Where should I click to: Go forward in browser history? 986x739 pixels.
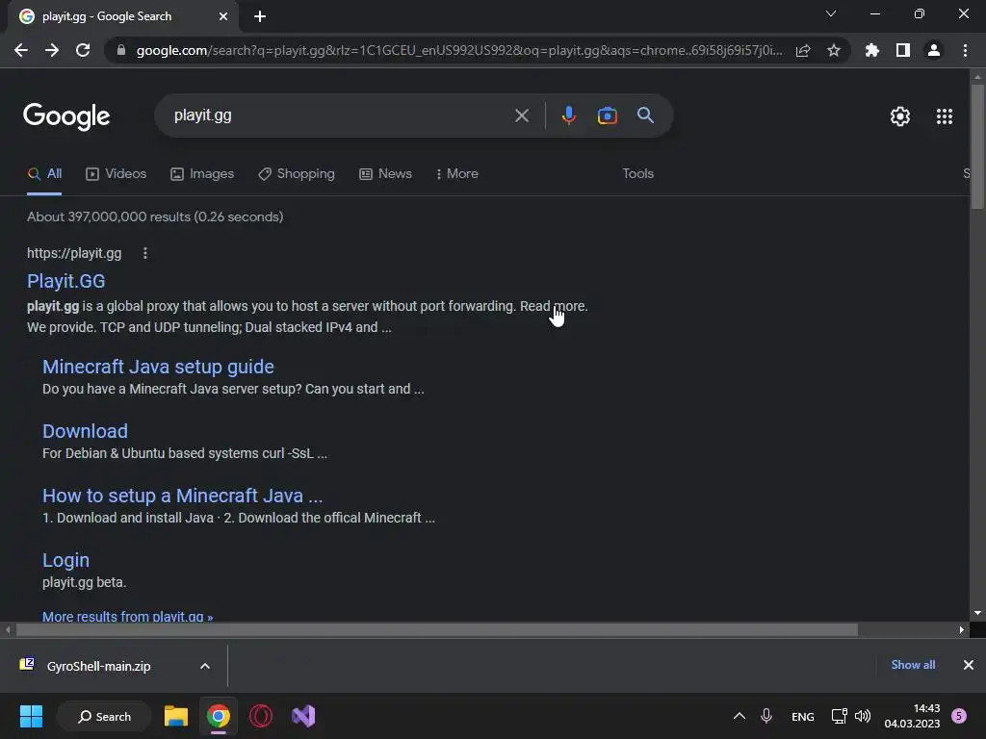(x=52, y=50)
